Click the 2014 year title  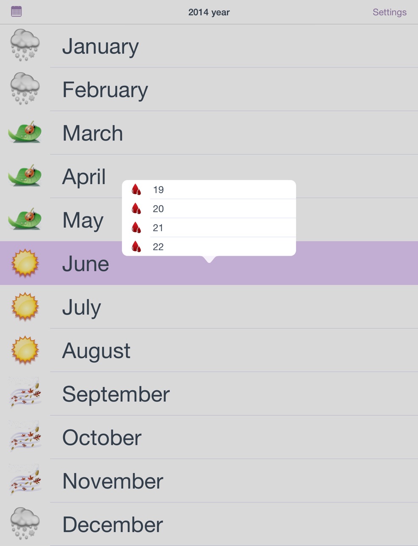(209, 12)
